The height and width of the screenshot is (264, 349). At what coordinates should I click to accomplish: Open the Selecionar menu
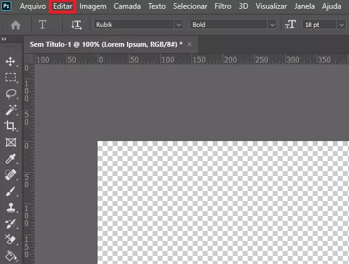190,6
